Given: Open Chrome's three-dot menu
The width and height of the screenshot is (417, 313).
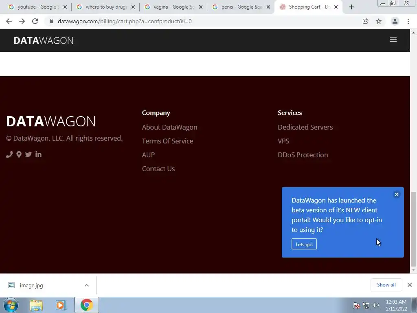Looking at the screenshot, I should [x=408, y=21].
